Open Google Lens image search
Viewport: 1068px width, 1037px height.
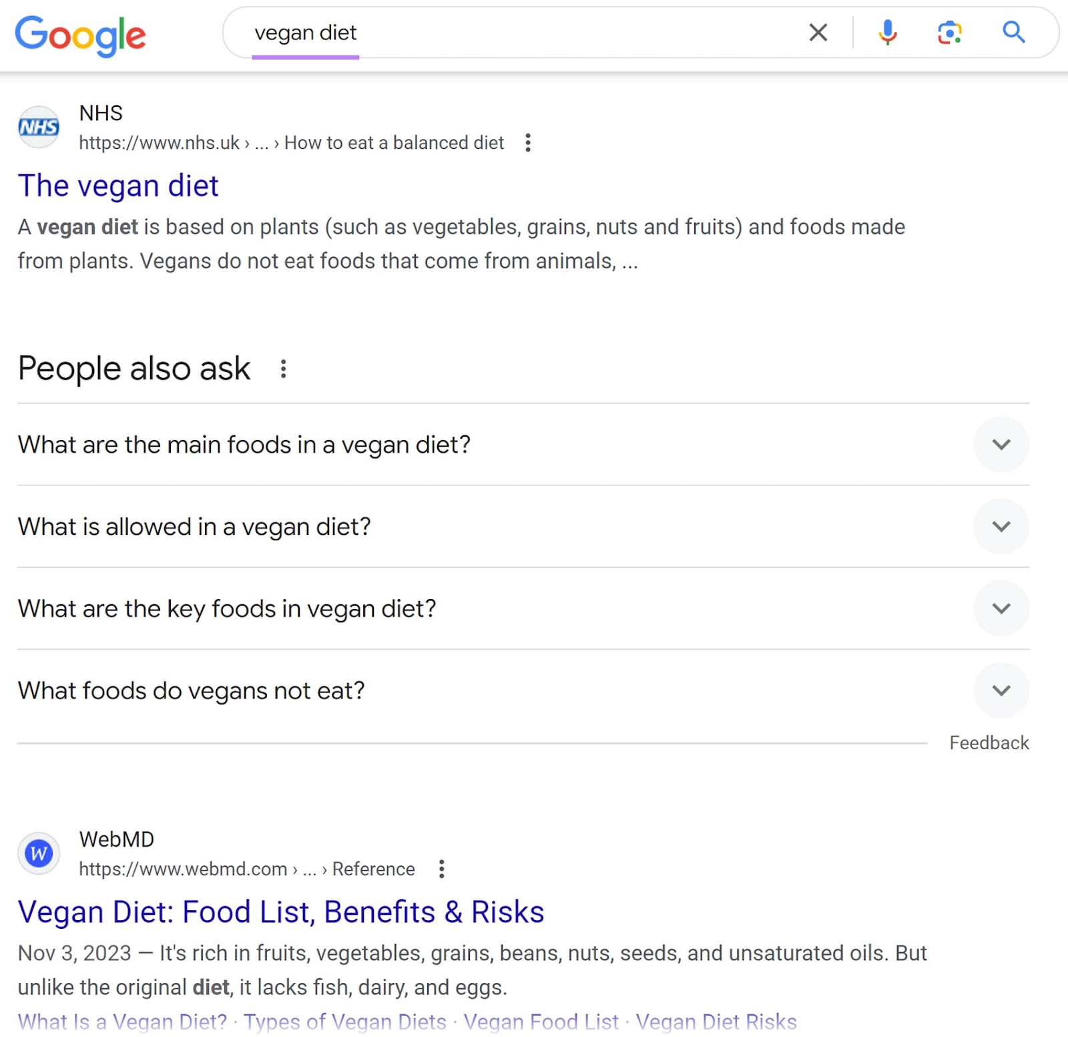949,32
